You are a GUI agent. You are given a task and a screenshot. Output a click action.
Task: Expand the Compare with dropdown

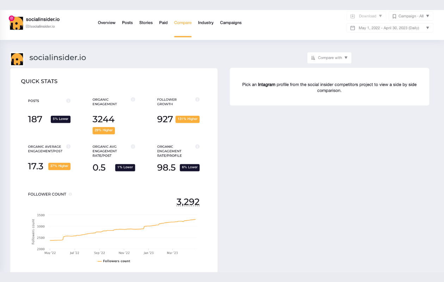pos(329,58)
